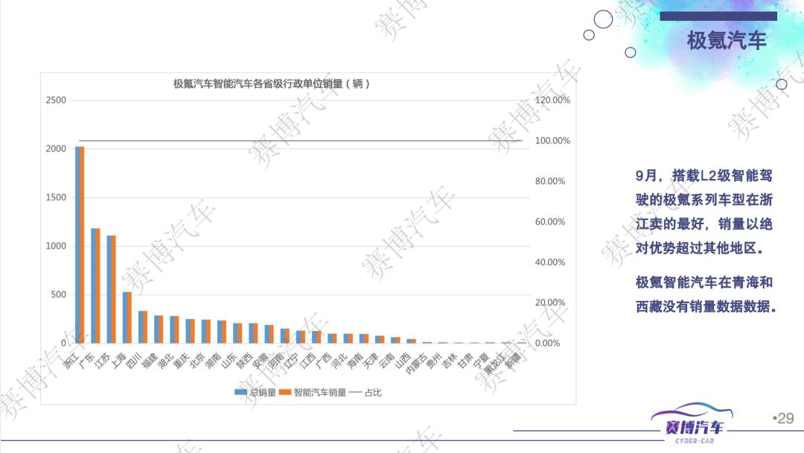Click the 1000 left axis value
Viewport: 804px width, 453px height.
point(56,247)
